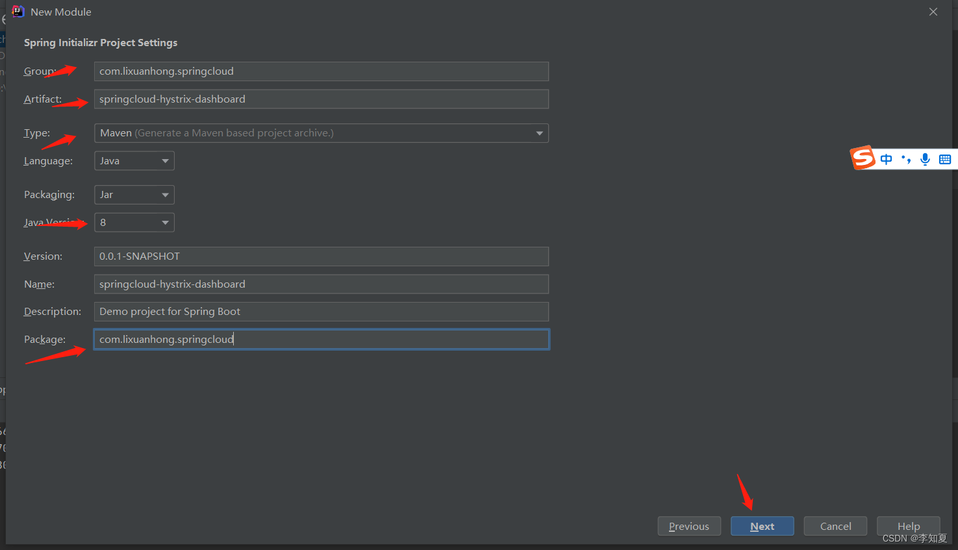Open the Sogou soft keyboard icon
This screenshot has width=958, height=550.
[945, 159]
